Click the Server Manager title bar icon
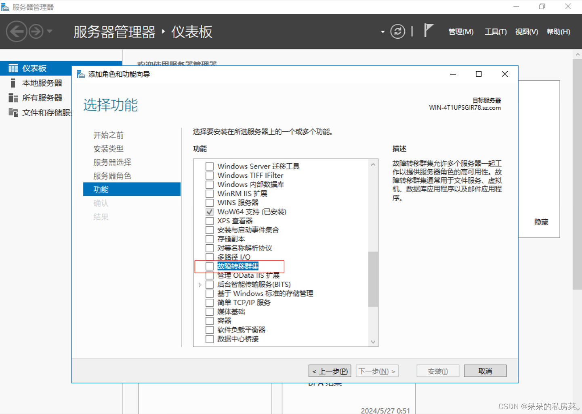 click(5, 7)
